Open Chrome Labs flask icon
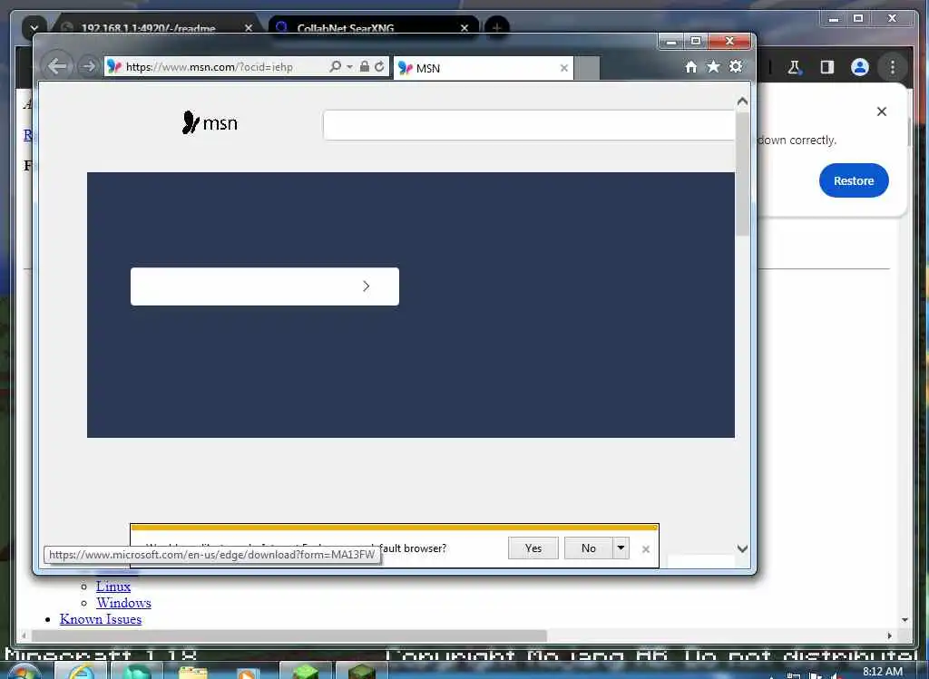The width and height of the screenshot is (929, 679). coord(794,67)
